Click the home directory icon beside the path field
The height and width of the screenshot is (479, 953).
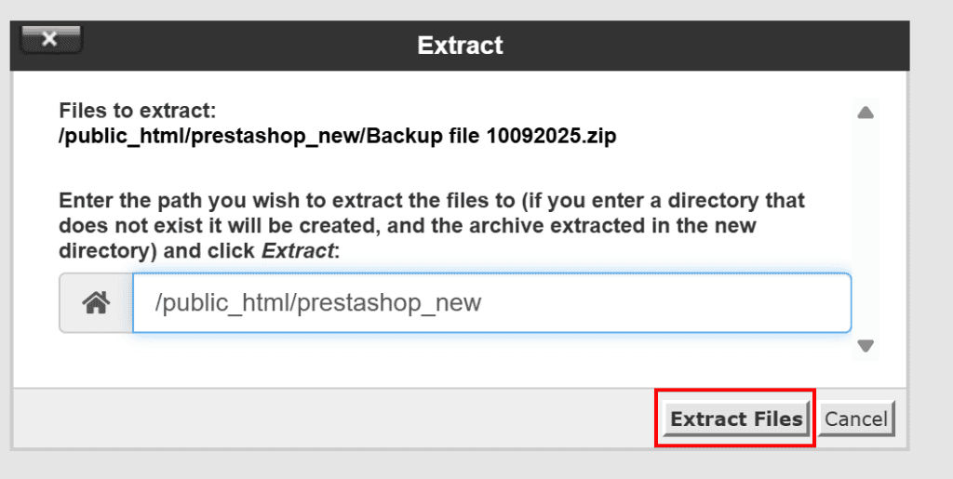(96, 303)
